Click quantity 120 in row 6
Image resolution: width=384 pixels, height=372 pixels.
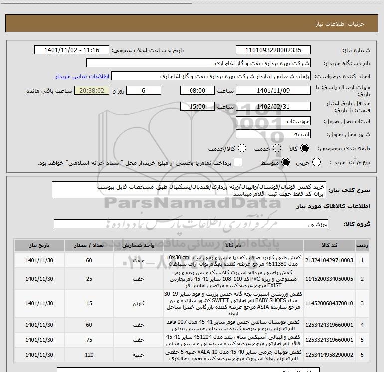point(89,355)
